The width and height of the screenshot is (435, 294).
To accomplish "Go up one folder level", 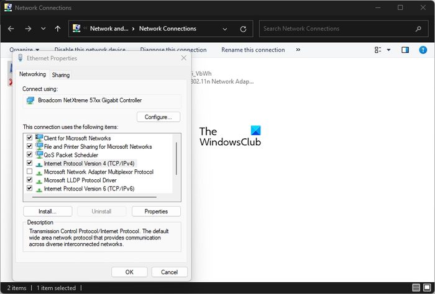I will (58, 29).
